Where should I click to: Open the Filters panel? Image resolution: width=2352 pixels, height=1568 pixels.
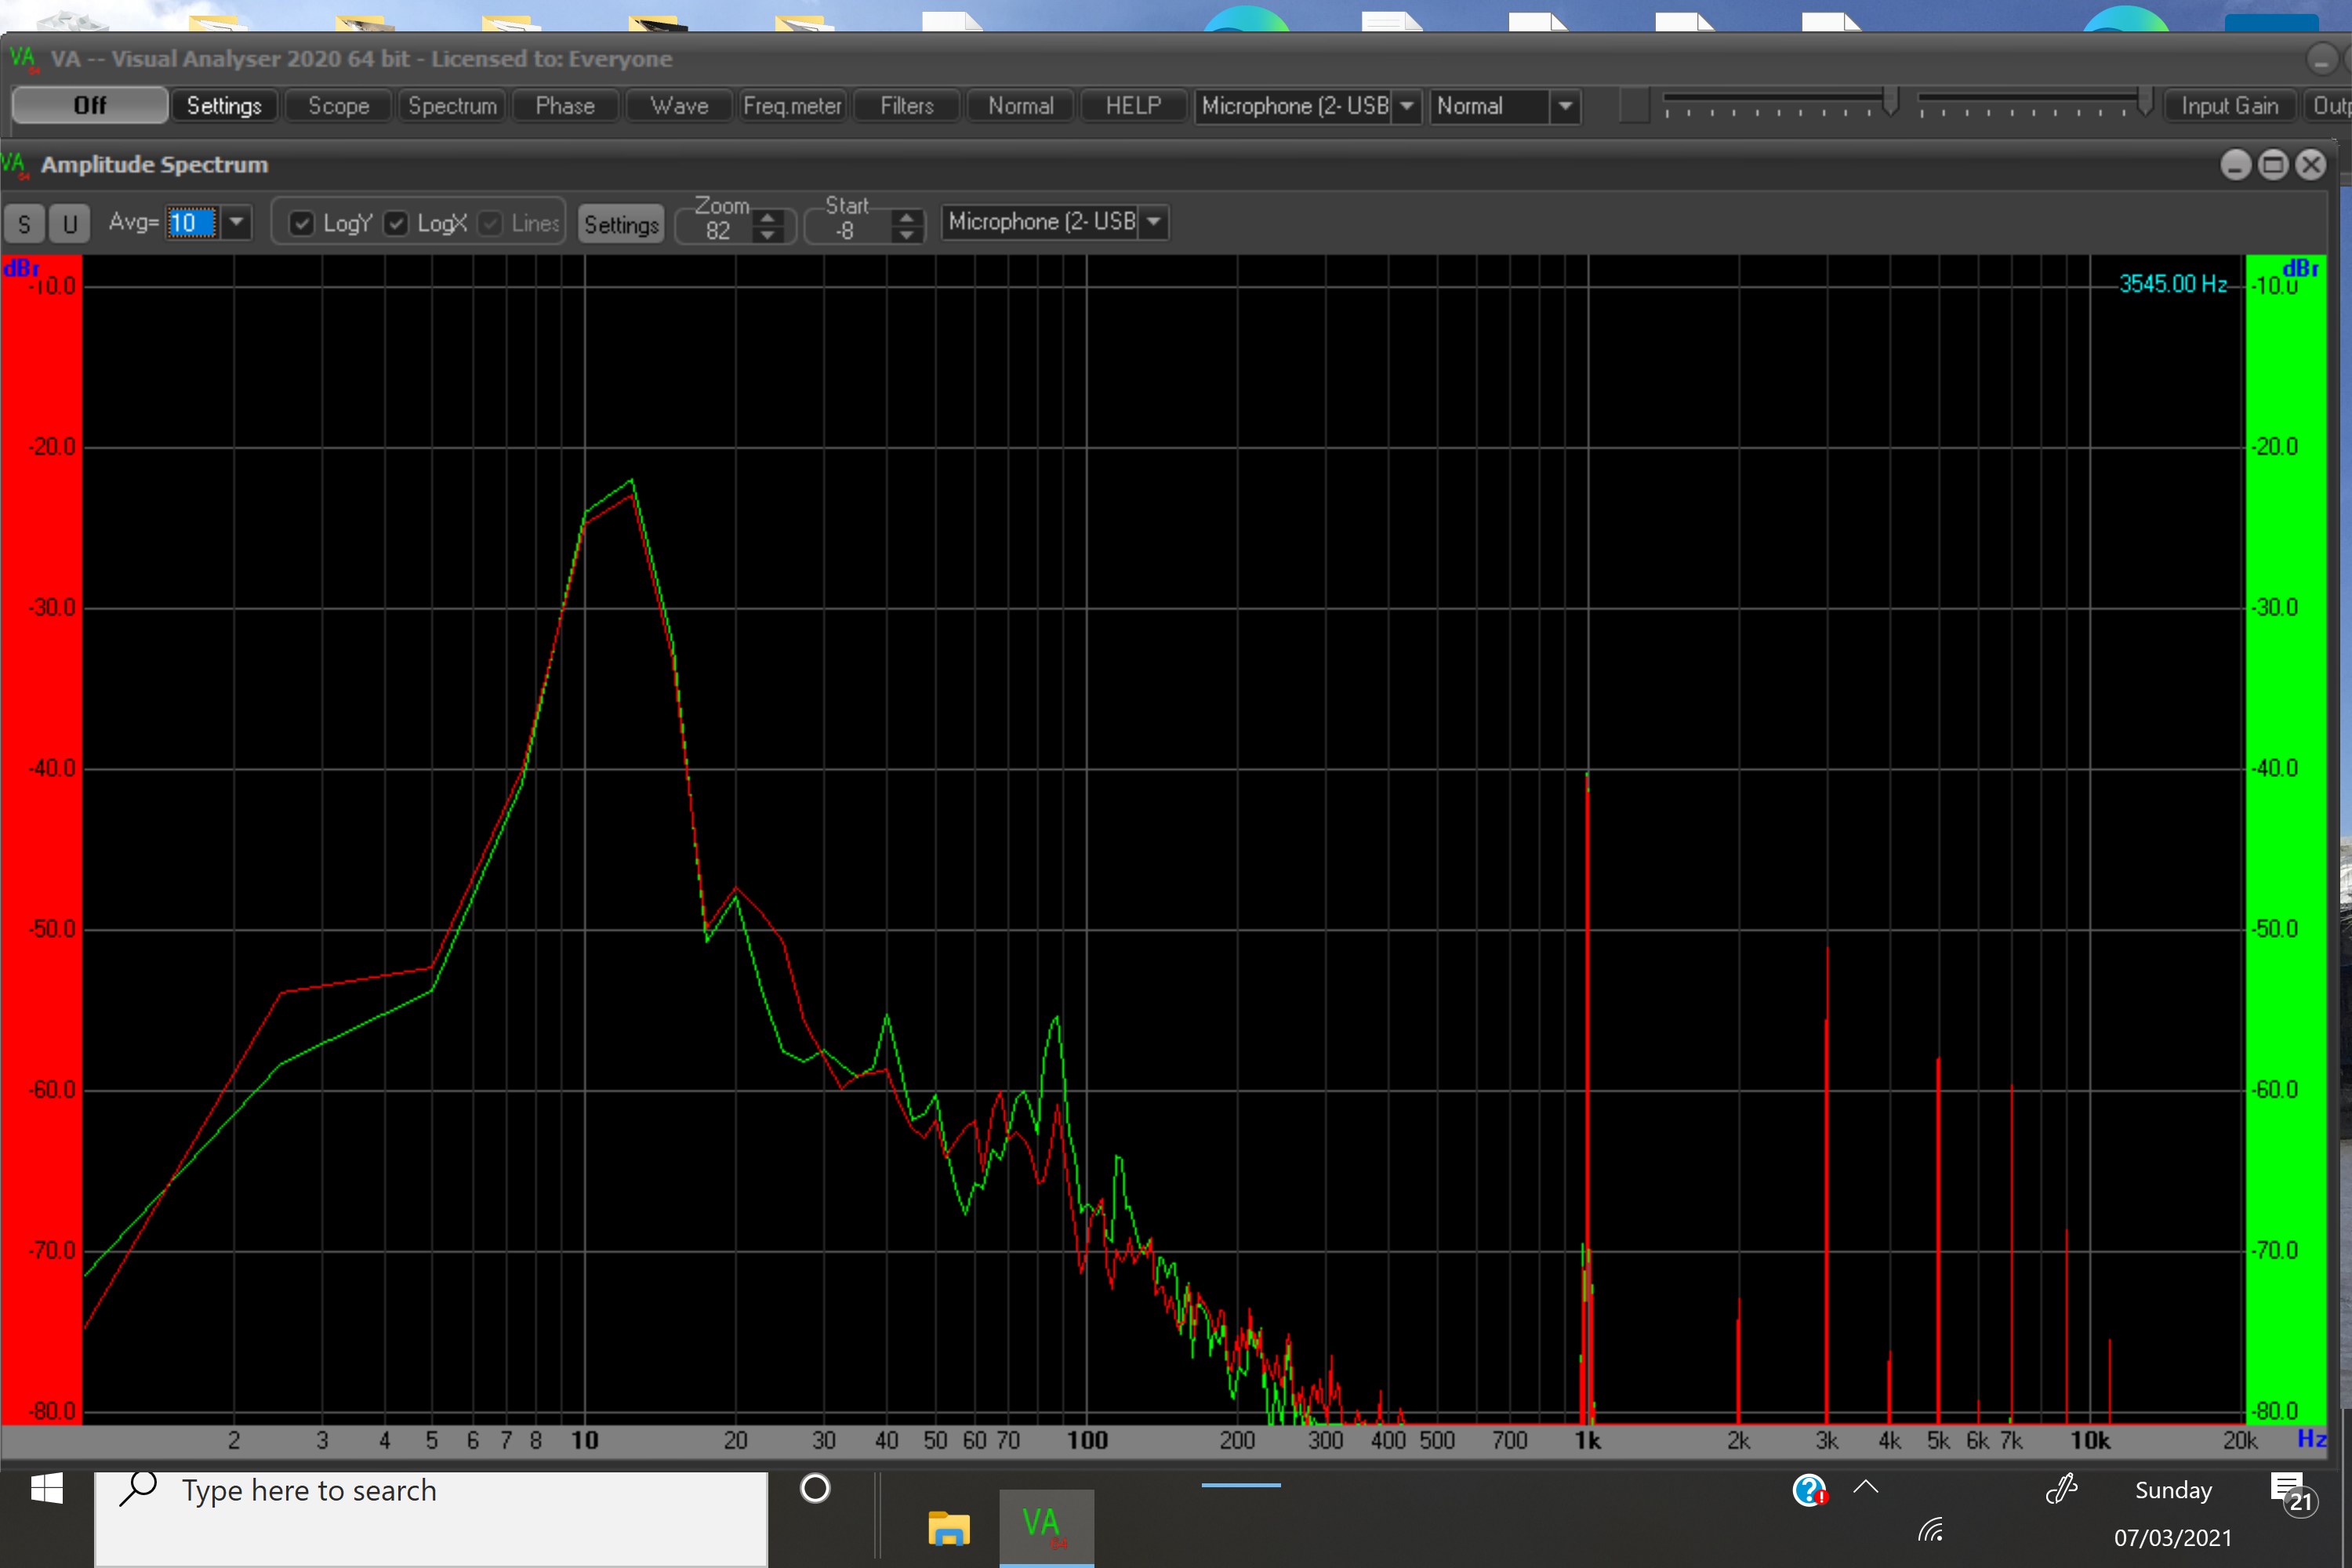click(906, 105)
